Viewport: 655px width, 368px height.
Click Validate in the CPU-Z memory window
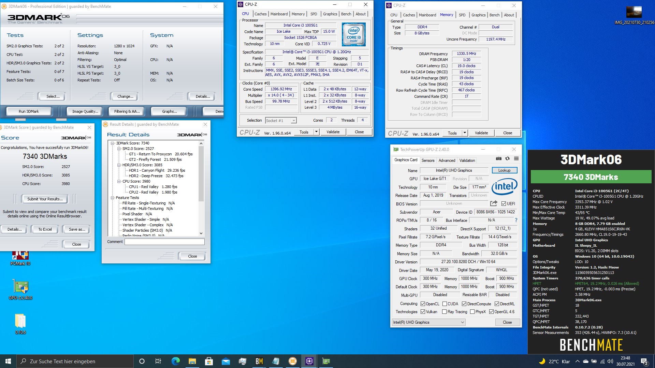tap(481, 133)
